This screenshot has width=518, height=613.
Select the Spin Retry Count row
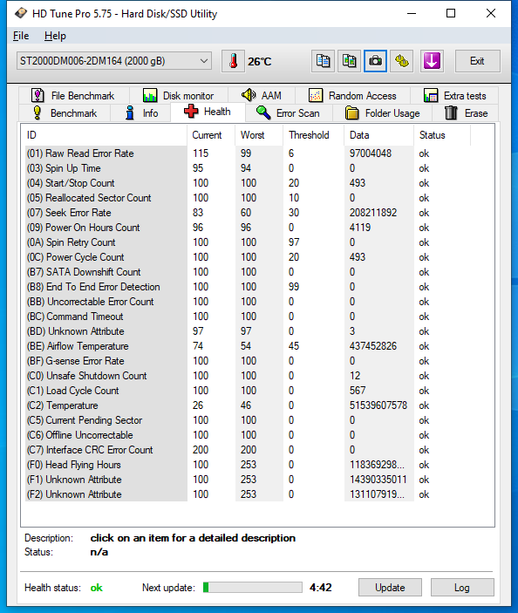click(248, 242)
